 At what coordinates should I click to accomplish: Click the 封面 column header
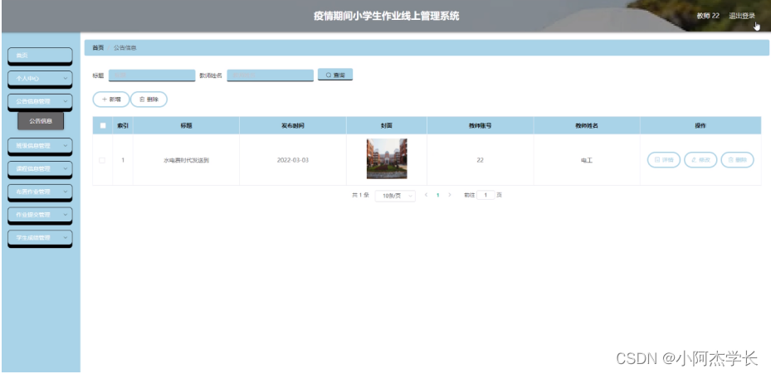[x=387, y=126]
